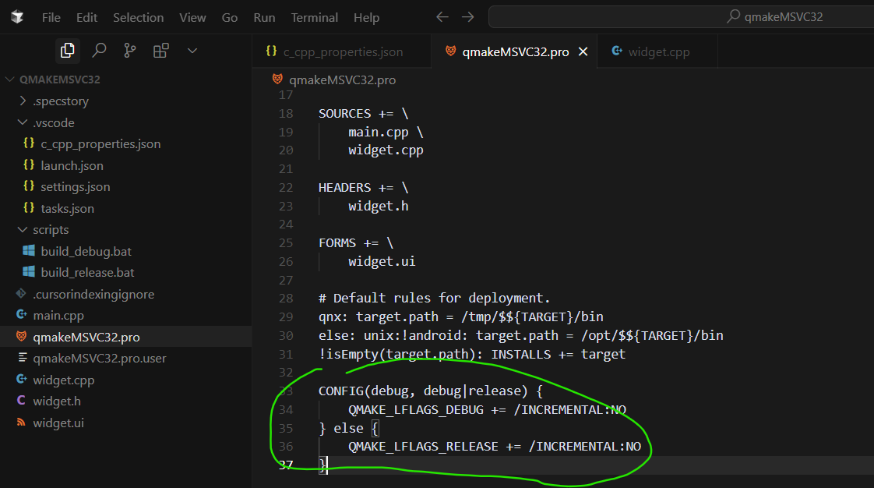Open the Extensions view icon
This screenshot has height=488, width=874.
click(x=160, y=50)
